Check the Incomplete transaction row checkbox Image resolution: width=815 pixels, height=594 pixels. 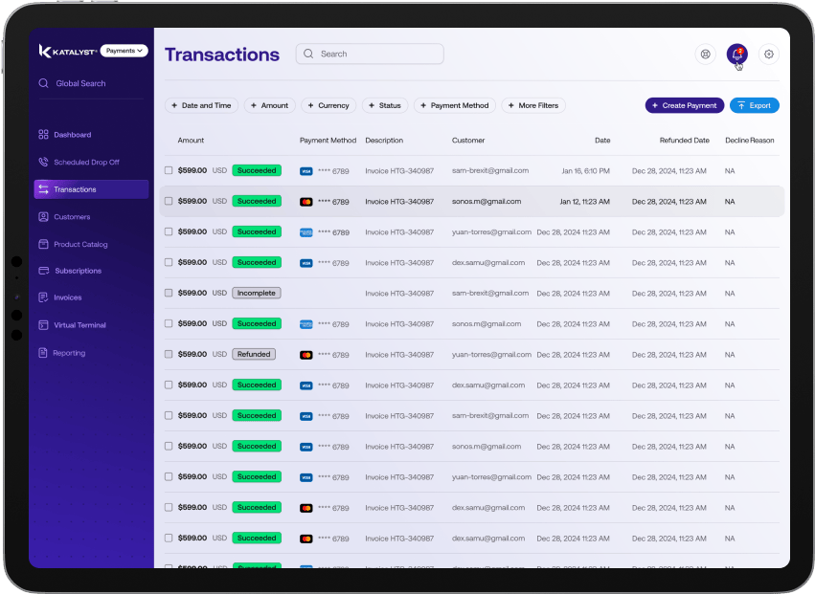click(169, 293)
